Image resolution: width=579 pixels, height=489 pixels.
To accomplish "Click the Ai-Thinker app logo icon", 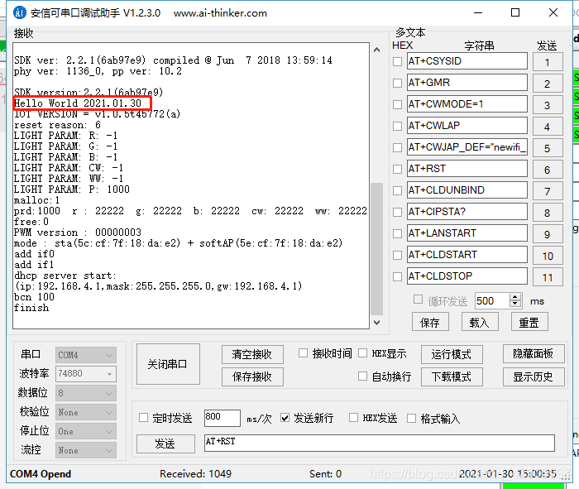I will tap(20, 12).
